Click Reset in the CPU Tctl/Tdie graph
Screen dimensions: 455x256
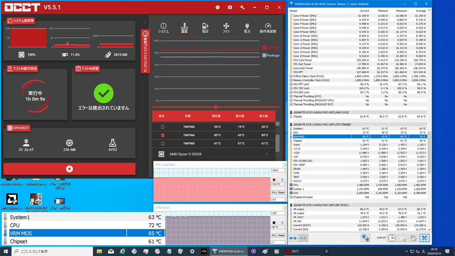pos(281,192)
